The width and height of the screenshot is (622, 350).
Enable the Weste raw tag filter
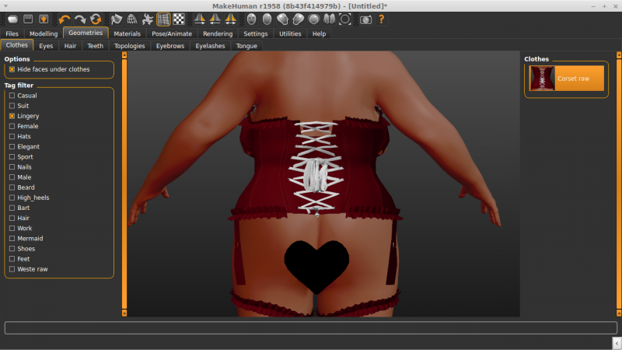[x=12, y=269]
